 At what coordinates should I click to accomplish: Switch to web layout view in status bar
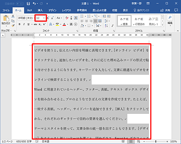tap(139, 141)
